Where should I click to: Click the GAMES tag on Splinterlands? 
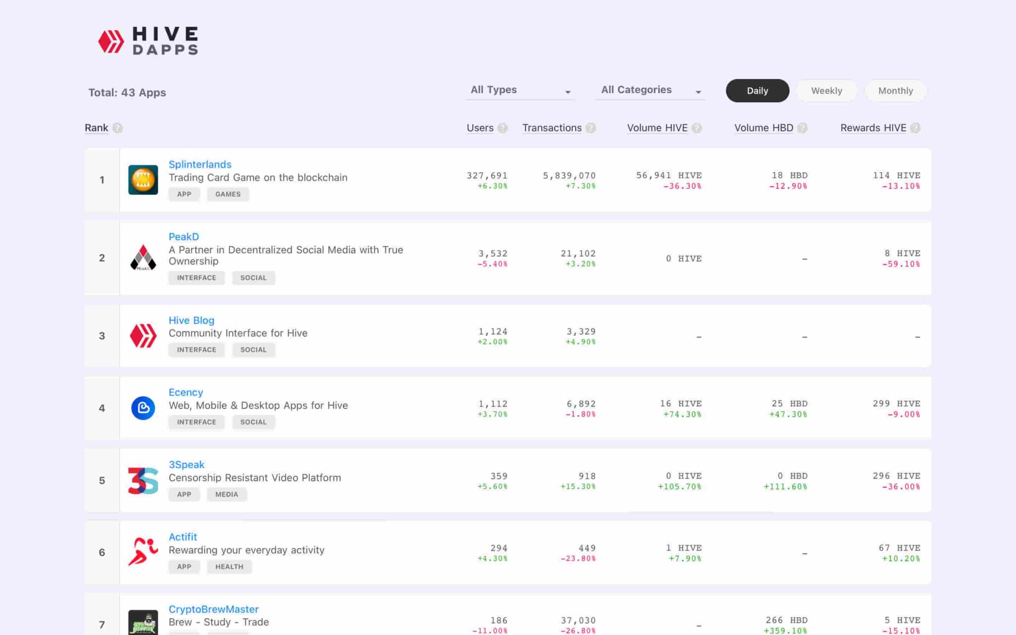click(x=228, y=194)
